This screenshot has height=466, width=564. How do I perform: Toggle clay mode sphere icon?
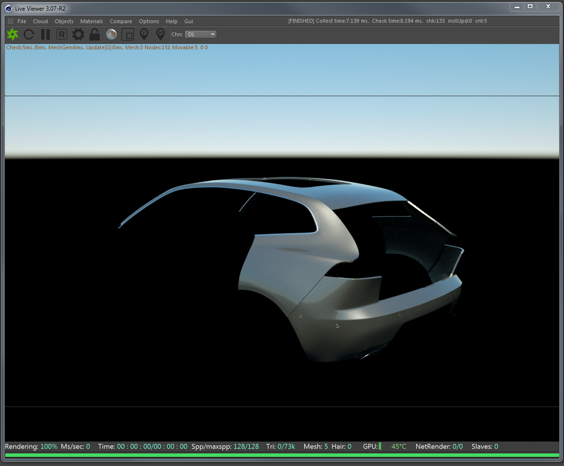tap(111, 34)
